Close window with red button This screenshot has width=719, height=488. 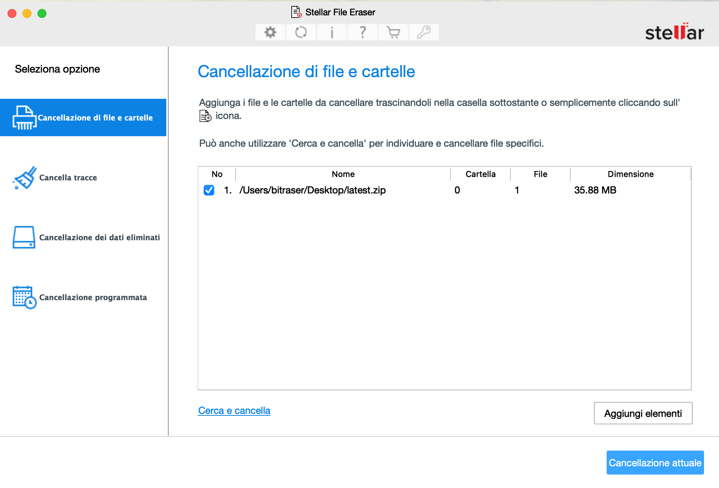pos(12,13)
